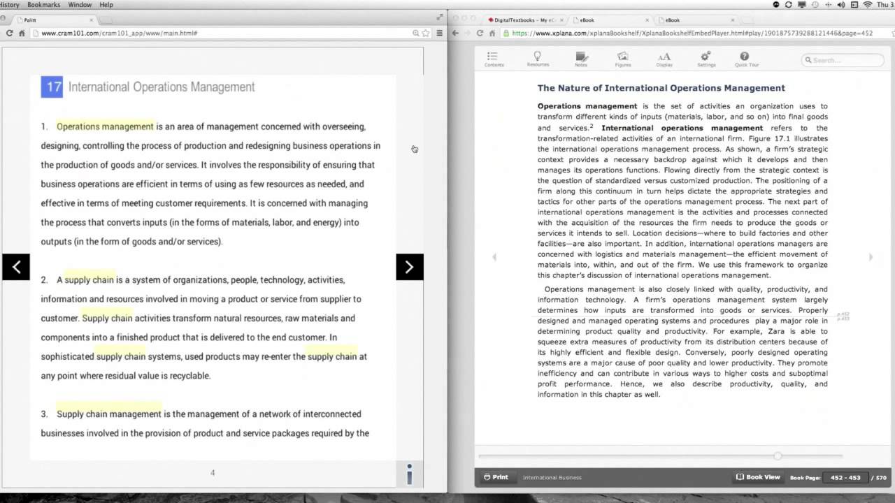Open the Window menu
The width and height of the screenshot is (895, 503).
[x=80, y=5]
